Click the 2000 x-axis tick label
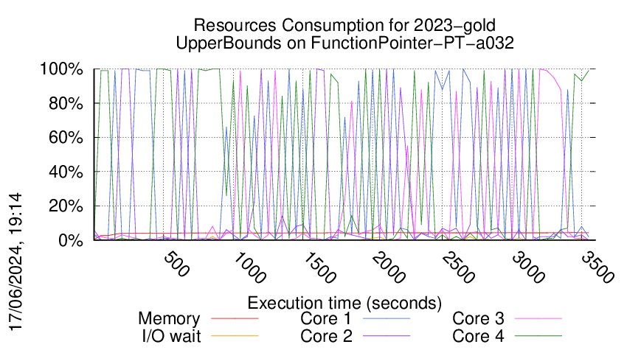The image size is (627, 350). (388, 267)
